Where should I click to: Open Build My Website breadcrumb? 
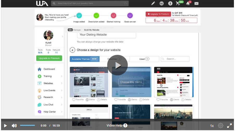coord(92,30)
